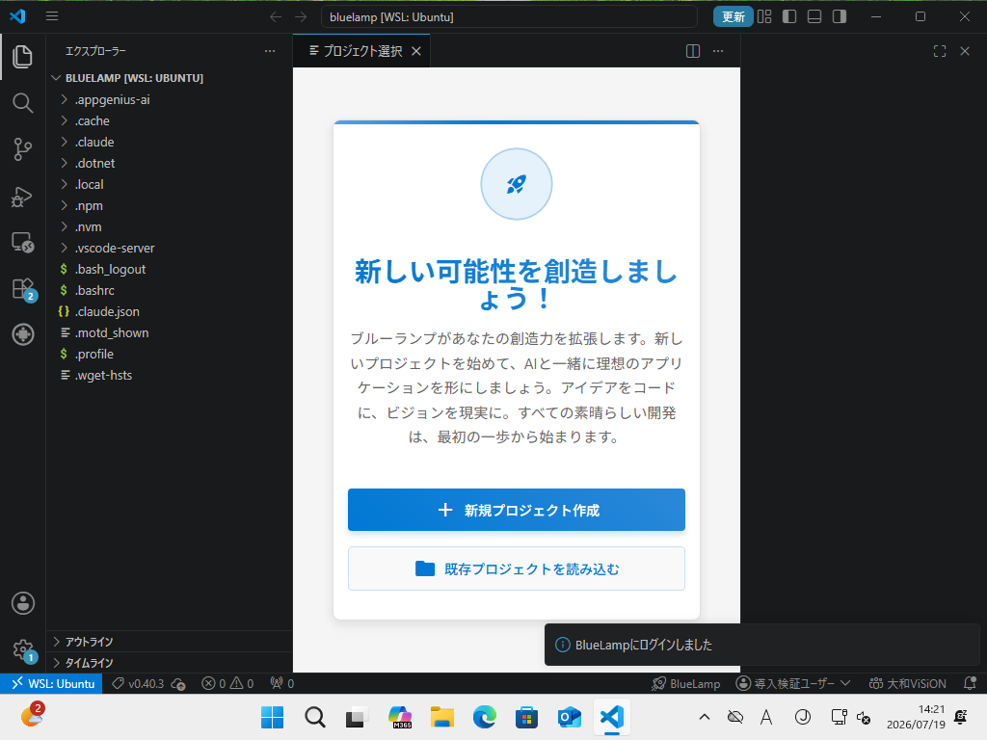Expand the .claude folder
The width and height of the screenshot is (987, 740).
pyautogui.click(x=170, y=143)
